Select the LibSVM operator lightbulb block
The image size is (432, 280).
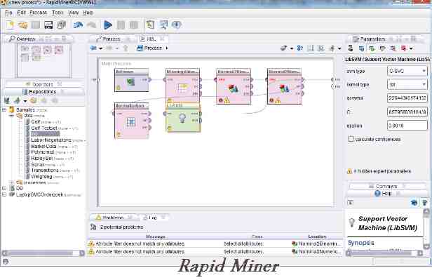183,118
